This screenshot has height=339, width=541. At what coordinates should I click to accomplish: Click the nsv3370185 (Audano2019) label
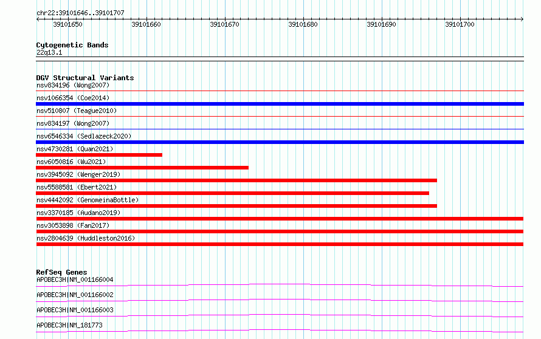(x=78, y=213)
